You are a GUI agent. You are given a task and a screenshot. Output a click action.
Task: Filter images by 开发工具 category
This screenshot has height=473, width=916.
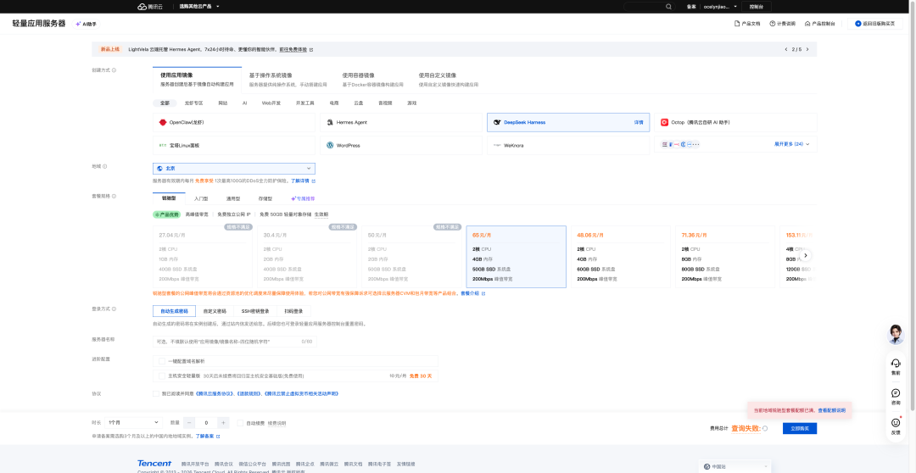pyautogui.click(x=305, y=103)
